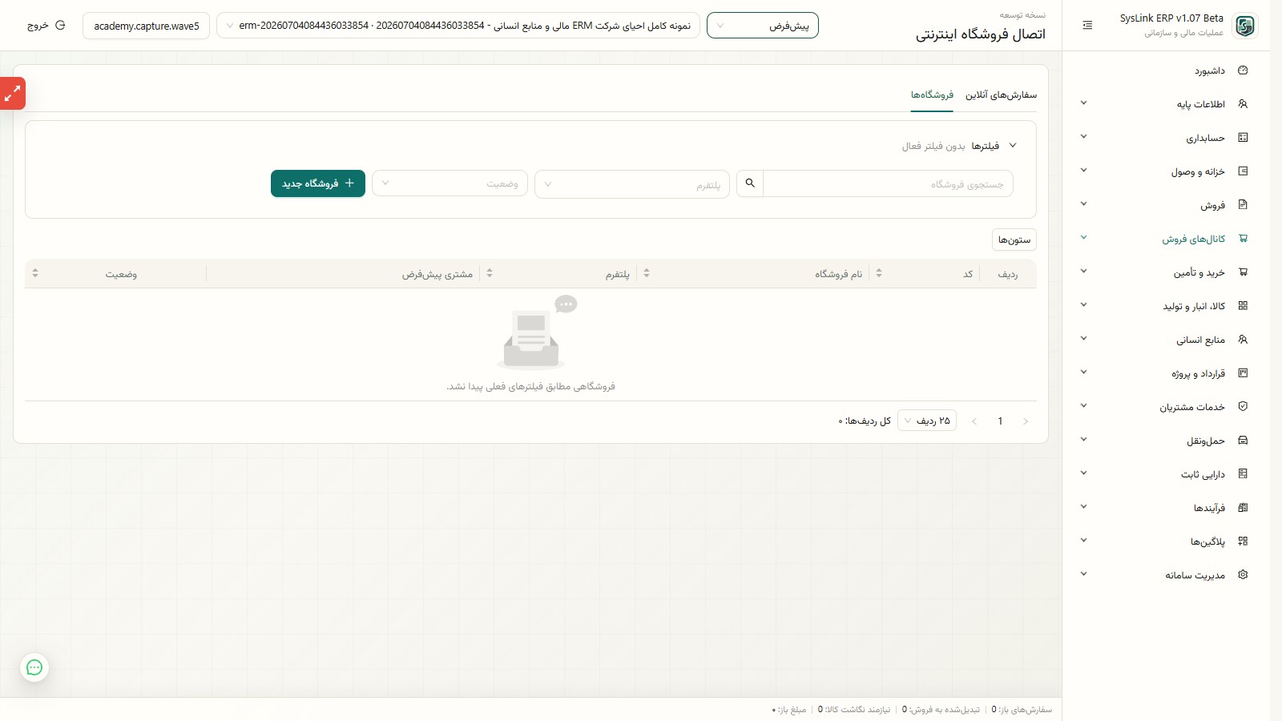This screenshot has width=1282, height=721.
Task: Open the پیش‌فرض dropdown in header
Action: coord(763,26)
